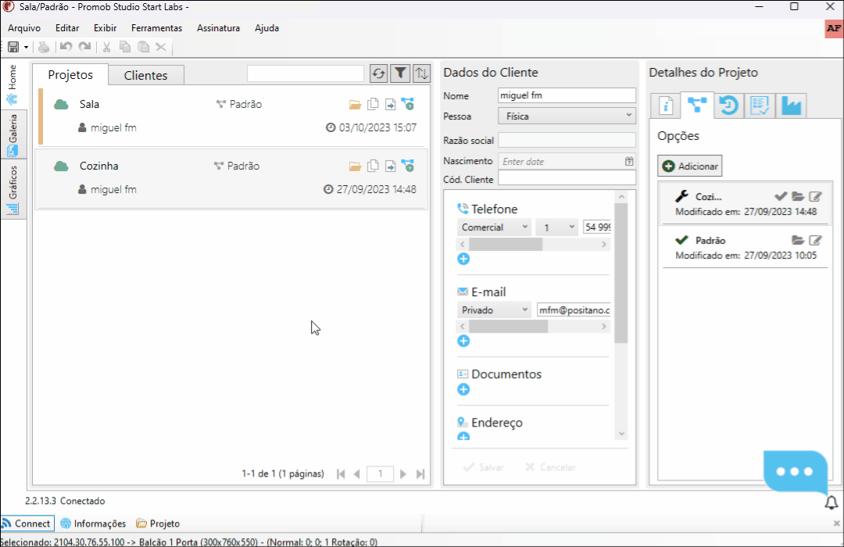This screenshot has width=844, height=547.
Task: Open the save dropdown arrow in the toolbar
Action: (26, 48)
